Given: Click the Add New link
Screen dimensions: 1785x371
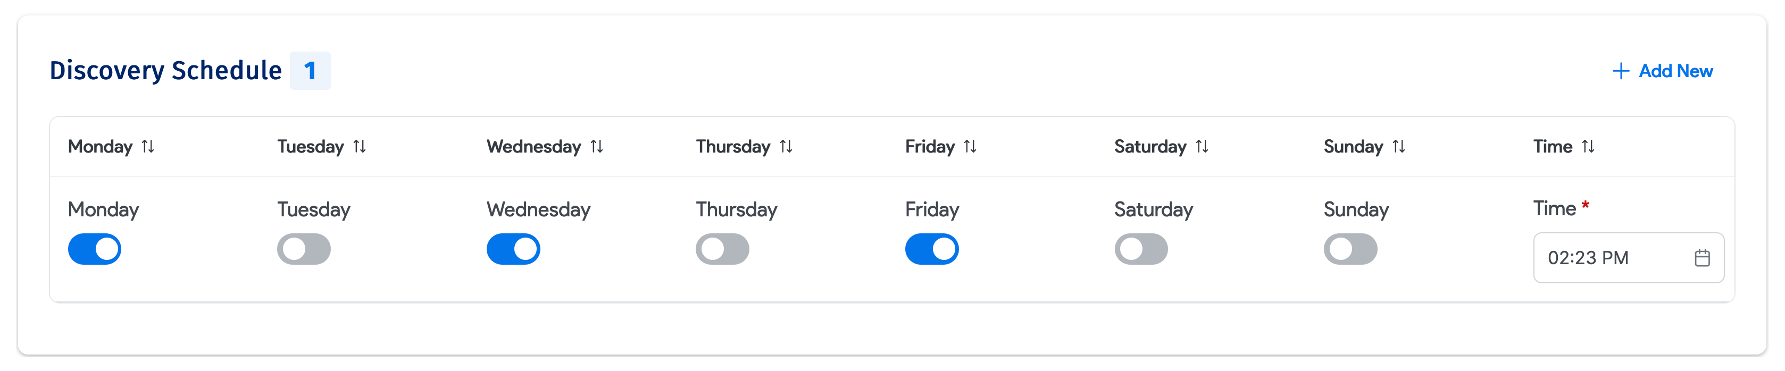Looking at the screenshot, I should 1675,71.
